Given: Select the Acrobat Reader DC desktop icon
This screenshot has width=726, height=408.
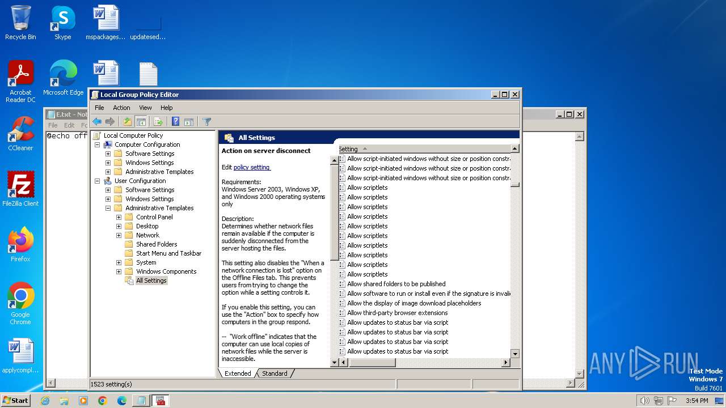Looking at the screenshot, I should coord(20,82).
